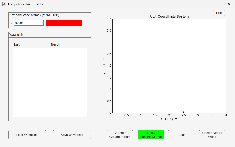Click the MATLAB app icon in title bar
The height and width of the screenshot is (147, 235).
[x=4, y=4]
